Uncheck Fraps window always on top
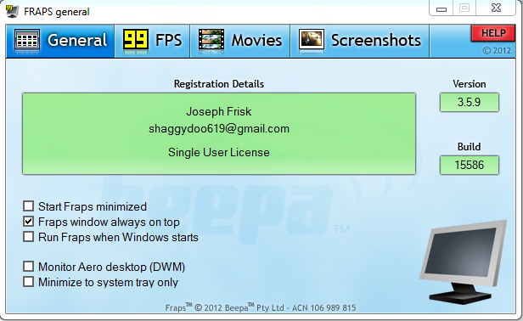Viewport: 523px width, 321px height. pos(28,222)
